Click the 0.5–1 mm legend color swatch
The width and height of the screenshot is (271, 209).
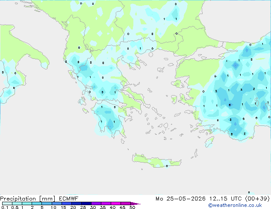pos(17,203)
